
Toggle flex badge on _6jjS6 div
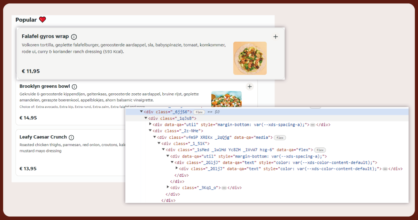tap(199, 112)
